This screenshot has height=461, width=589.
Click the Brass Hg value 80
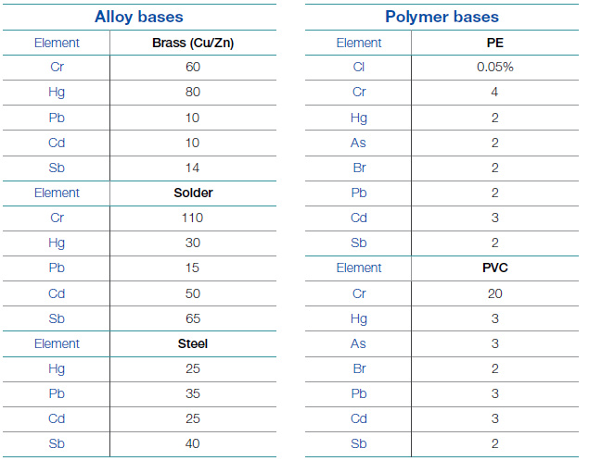coord(193,92)
